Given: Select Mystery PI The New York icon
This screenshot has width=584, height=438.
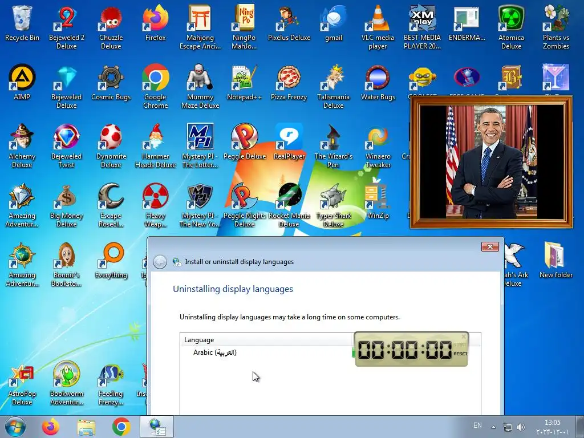Looking at the screenshot, I should 200,205.
